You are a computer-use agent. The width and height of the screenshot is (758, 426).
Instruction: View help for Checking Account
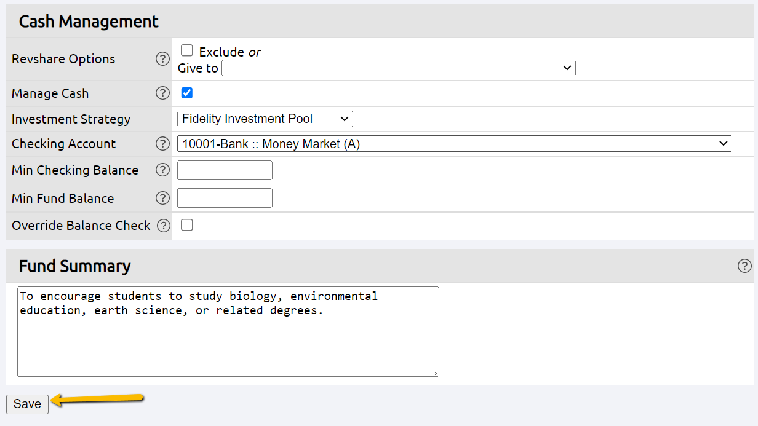(162, 143)
